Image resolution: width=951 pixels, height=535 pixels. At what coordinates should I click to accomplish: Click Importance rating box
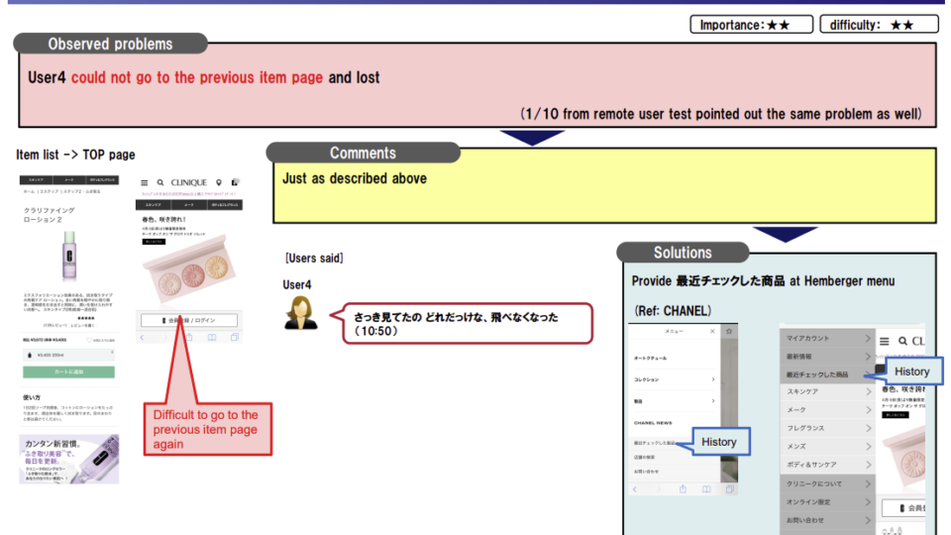pos(752,24)
